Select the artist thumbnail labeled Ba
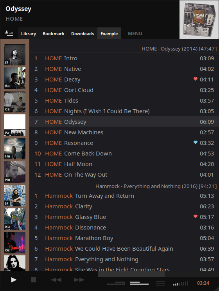This screenshot has width=219, height=291. pos(14,78)
